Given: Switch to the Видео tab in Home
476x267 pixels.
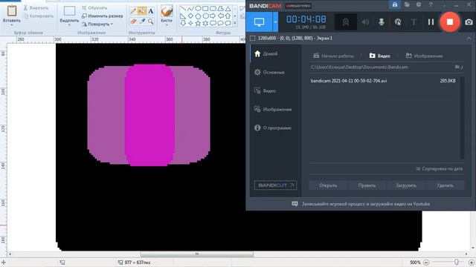Looking at the screenshot, I should tap(380, 56).
